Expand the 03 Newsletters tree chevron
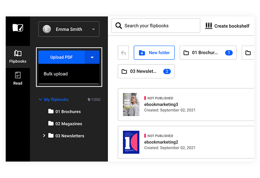Image resolution: width=260 pixels, height=178 pixels. coord(44,136)
